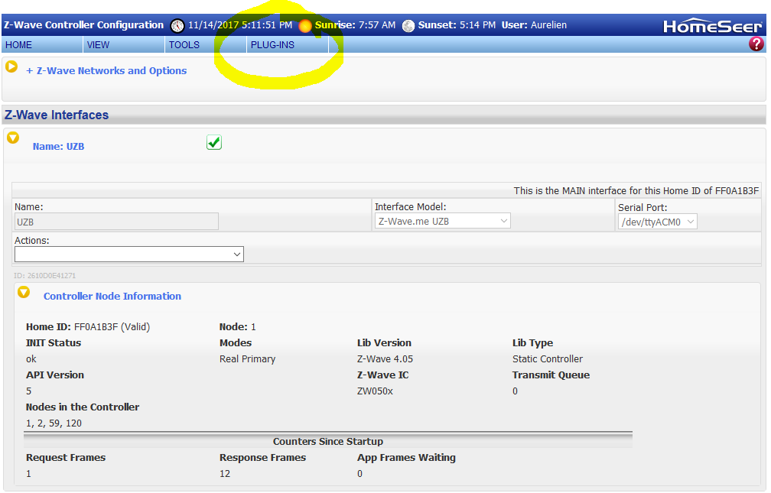Expand the Z-Wave Networks and Options arrow
Viewport: 771px width, 493px height.
(11, 66)
